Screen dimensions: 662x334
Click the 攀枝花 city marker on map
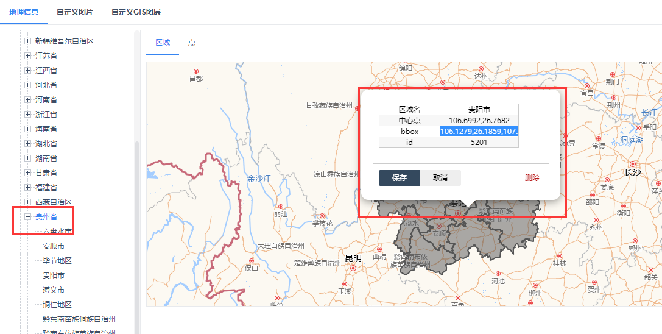[322, 216]
